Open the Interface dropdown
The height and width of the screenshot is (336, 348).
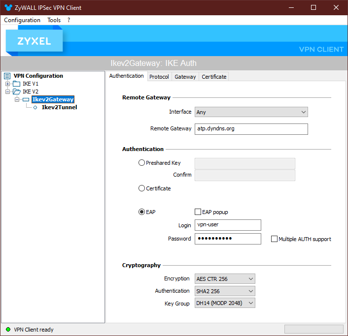(x=251, y=112)
